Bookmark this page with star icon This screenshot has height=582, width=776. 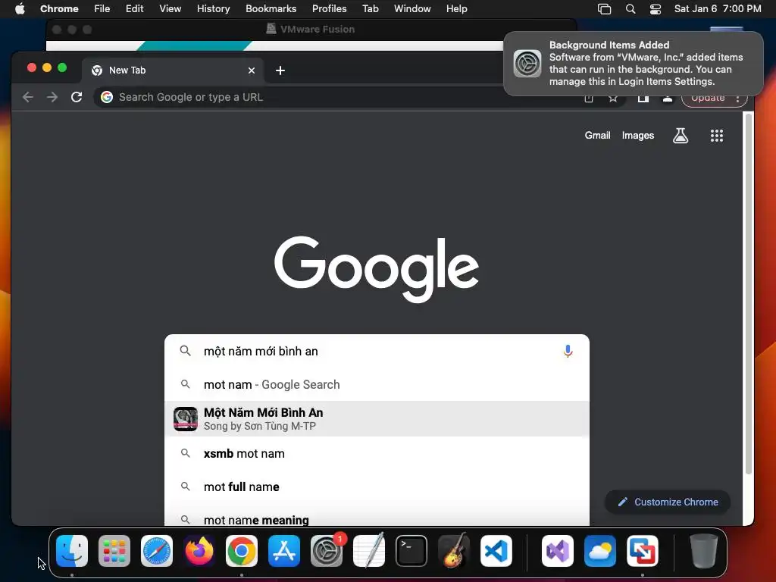point(612,98)
